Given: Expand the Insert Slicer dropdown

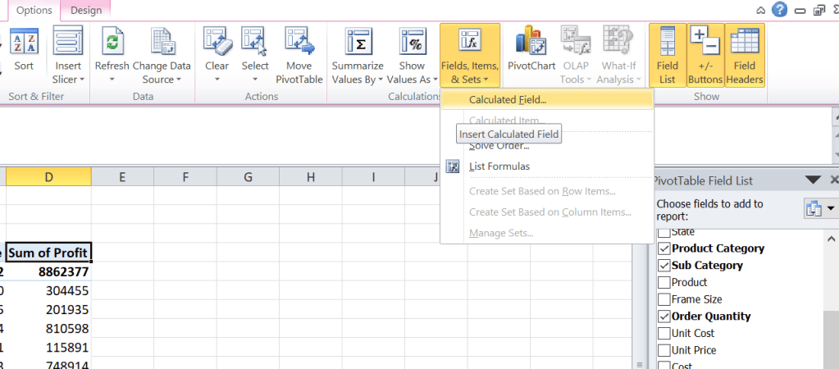Looking at the screenshot, I should tap(69, 80).
